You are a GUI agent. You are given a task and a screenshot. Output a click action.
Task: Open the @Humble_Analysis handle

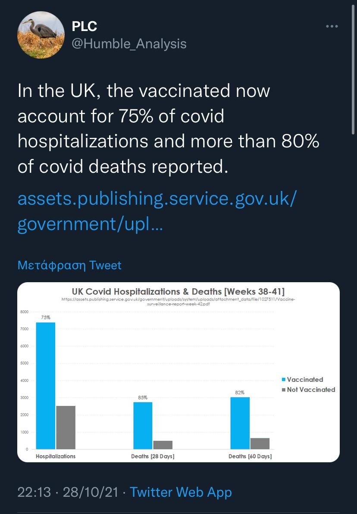tap(129, 44)
